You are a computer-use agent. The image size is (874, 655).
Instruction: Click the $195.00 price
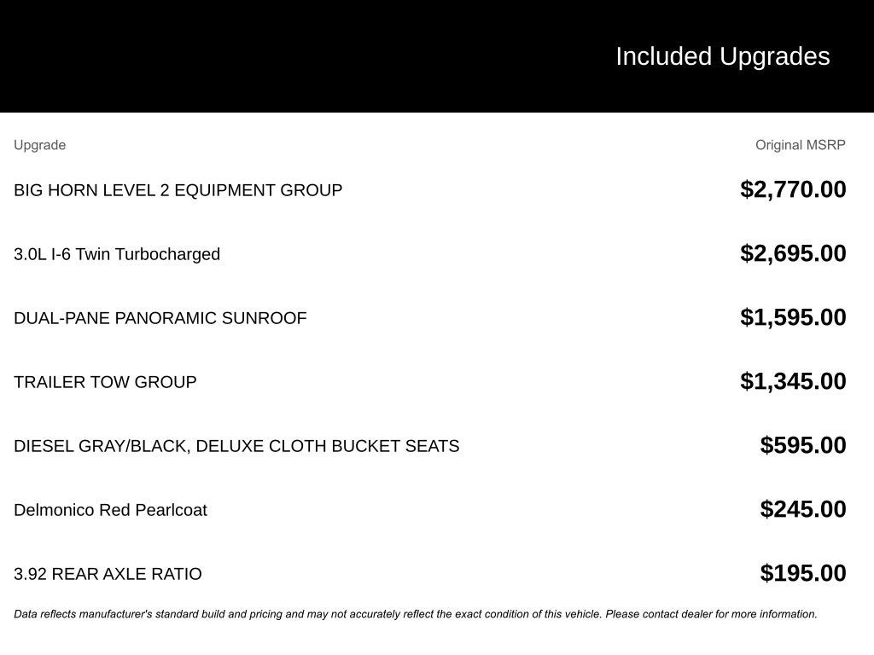(x=803, y=573)
